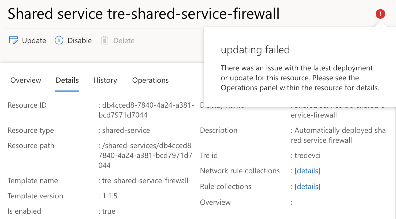Open Network rule collections details link

[x=307, y=171]
